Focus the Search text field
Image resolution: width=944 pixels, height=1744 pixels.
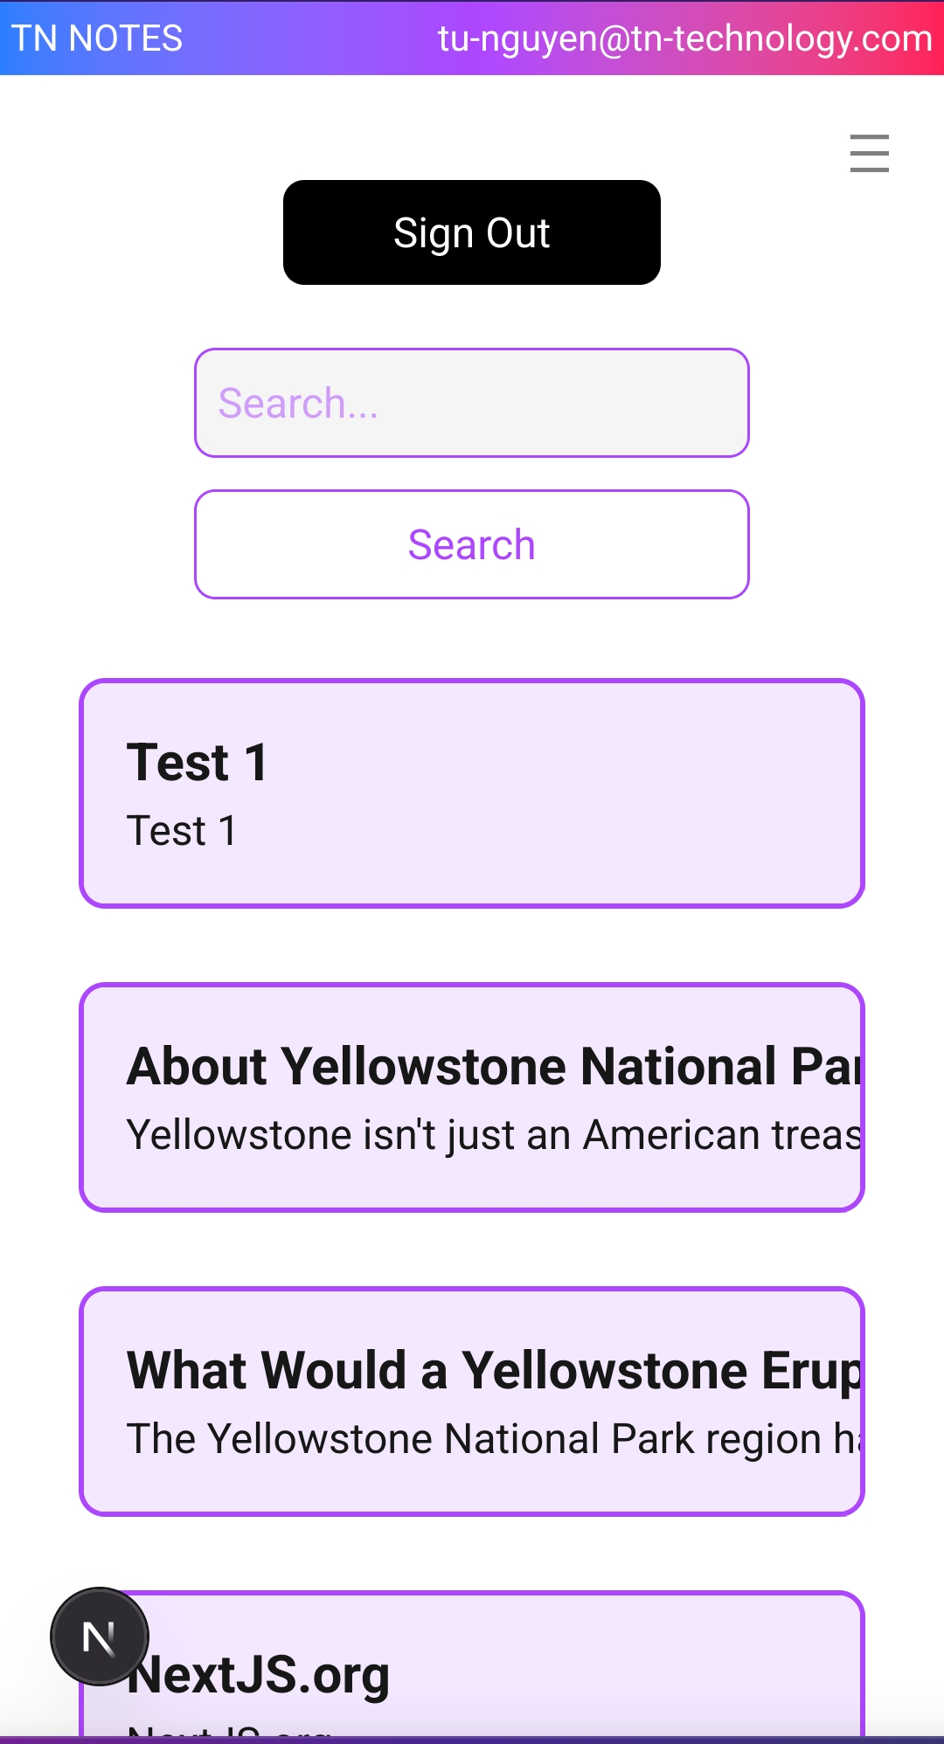(472, 403)
